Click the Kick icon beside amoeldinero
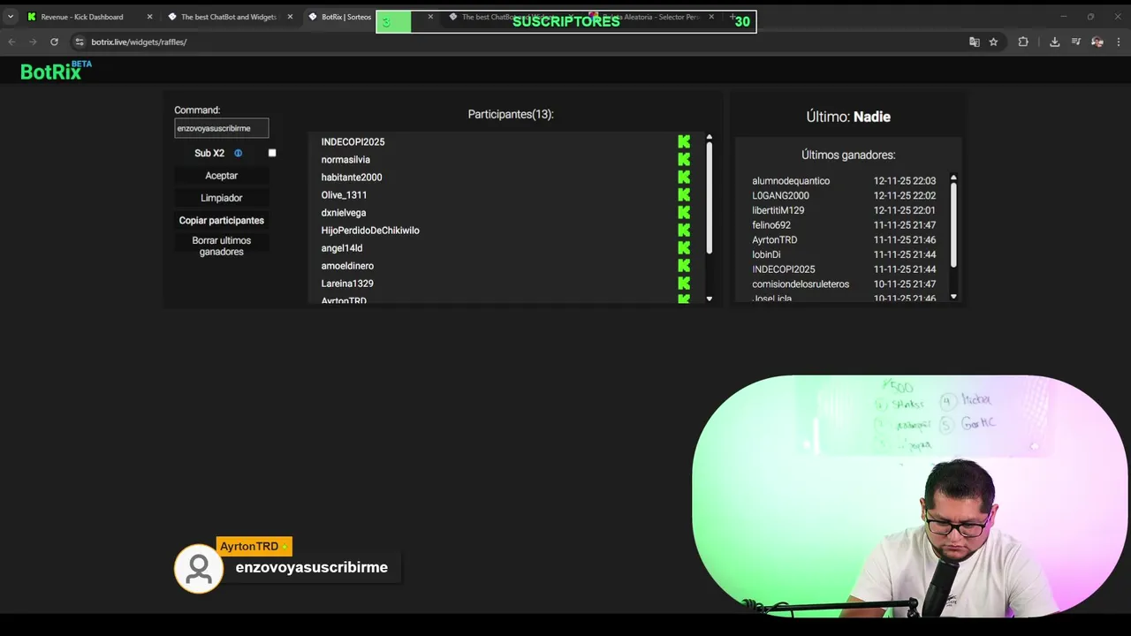 click(x=684, y=266)
